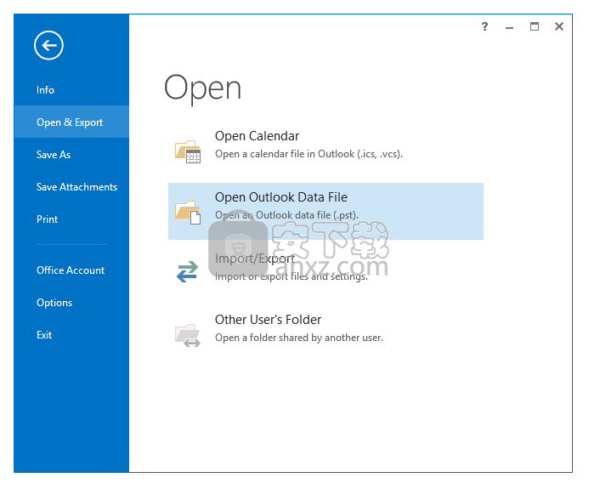Exit Outlook from the sidebar

click(71, 335)
